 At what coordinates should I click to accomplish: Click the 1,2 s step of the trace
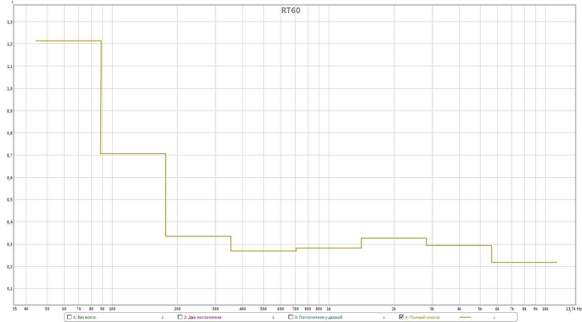68,41
